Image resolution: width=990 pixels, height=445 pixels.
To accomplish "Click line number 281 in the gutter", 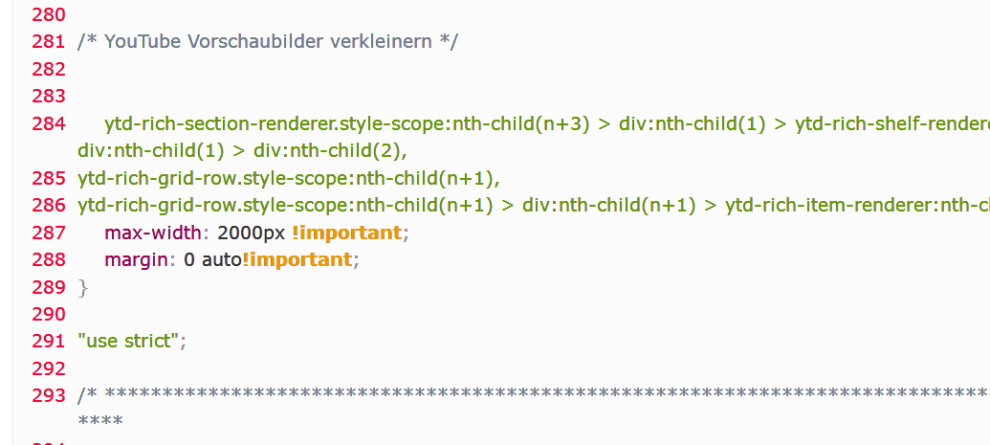I will (48, 42).
